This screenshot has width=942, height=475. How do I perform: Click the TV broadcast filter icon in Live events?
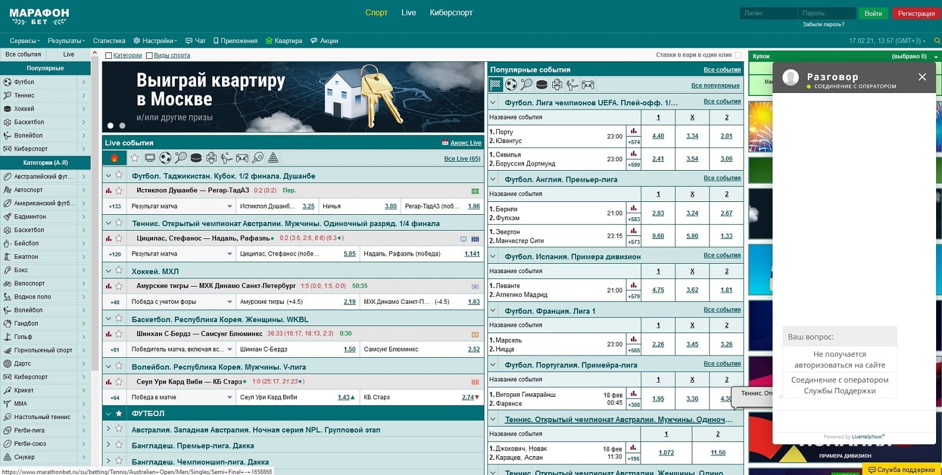tap(150, 158)
